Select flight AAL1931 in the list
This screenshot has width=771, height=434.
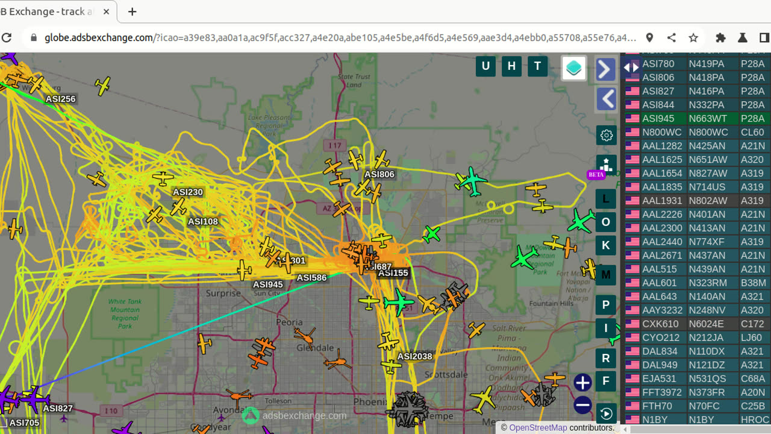[x=698, y=201]
